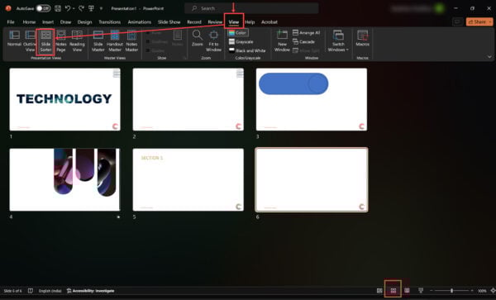Viewport: 496px width, 300px height.
Task: Save the presentation from quick access toolbar
Action: pyautogui.click(x=58, y=8)
